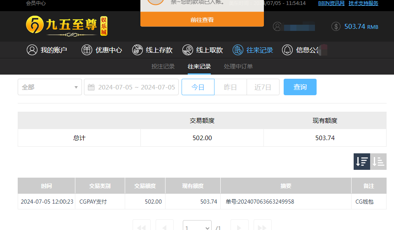The width and height of the screenshot is (394, 230).
Task: Switch to the grey ascending sort button
Action: 378,162
